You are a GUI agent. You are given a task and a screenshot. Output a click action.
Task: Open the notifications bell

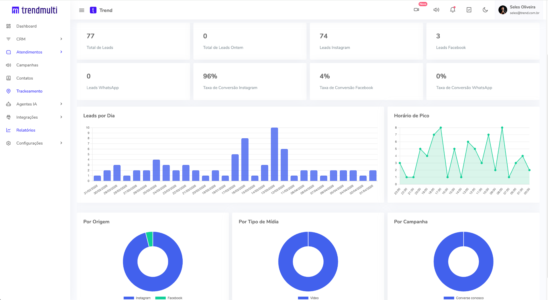(x=453, y=10)
